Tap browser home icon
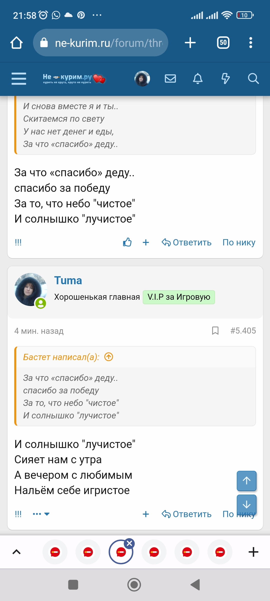The height and width of the screenshot is (601, 270). pyautogui.click(x=16, y=43)
